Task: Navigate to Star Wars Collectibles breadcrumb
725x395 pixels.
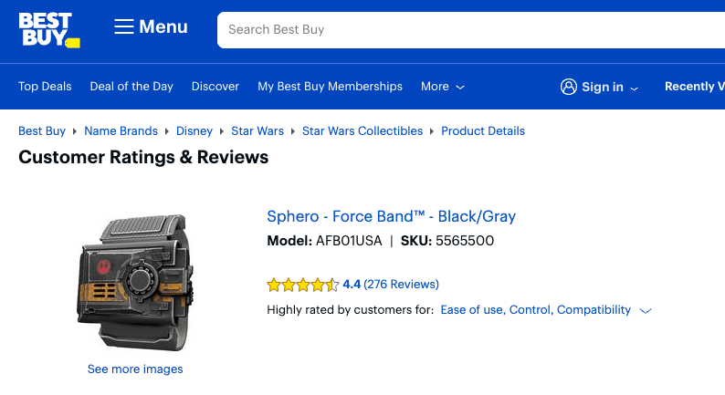Action: click(x=362, y=131)
